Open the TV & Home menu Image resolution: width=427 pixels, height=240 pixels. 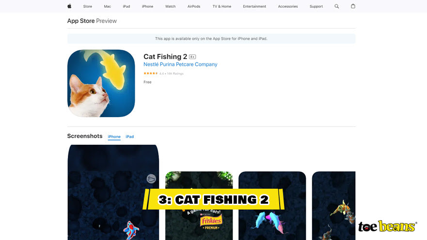click(221, 6)
